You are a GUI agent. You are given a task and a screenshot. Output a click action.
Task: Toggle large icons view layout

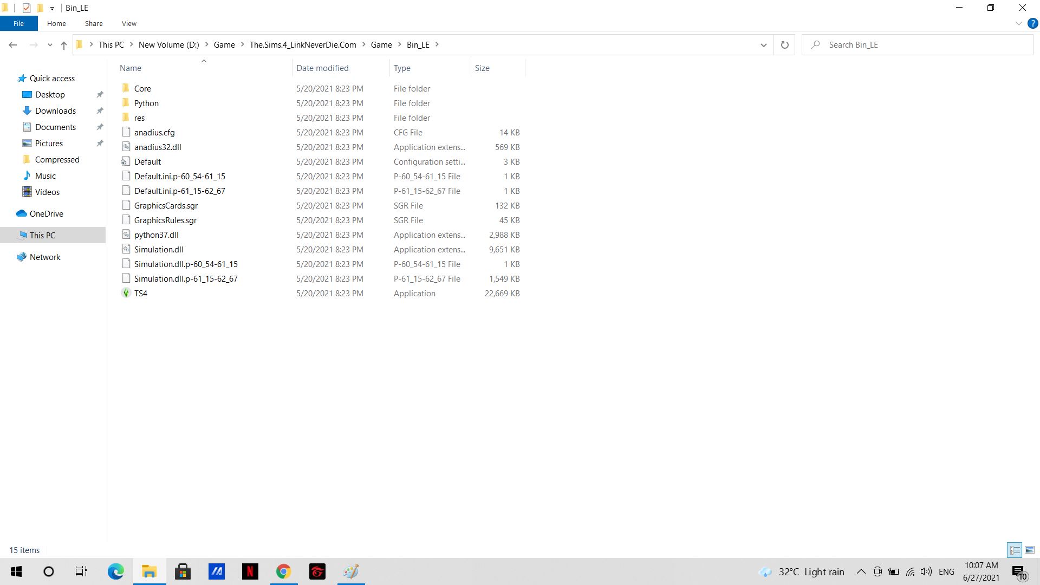click(1030, 549)
